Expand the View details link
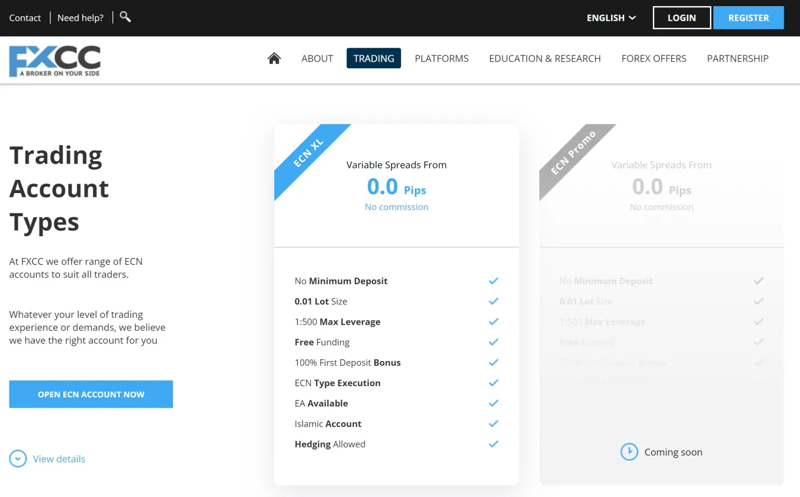The width and height of the screenshot is (800, 497). coord(59,459)
